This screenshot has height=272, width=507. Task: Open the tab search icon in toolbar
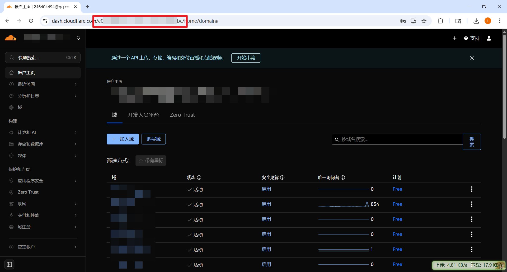pyautogui.click(x=458, y=21)
